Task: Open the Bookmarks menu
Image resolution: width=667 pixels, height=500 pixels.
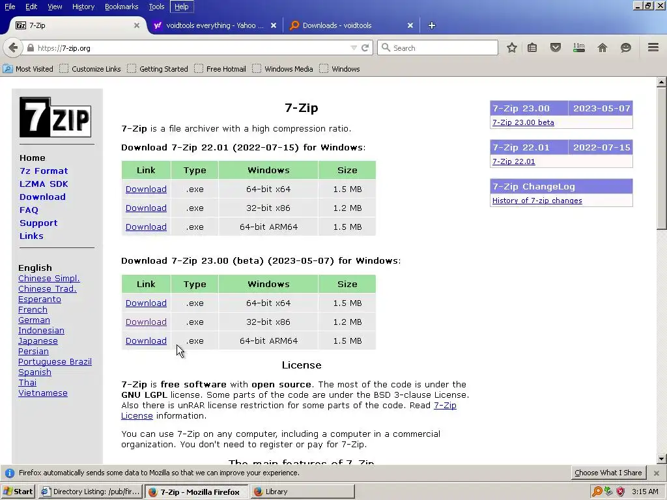Action: 122,7
